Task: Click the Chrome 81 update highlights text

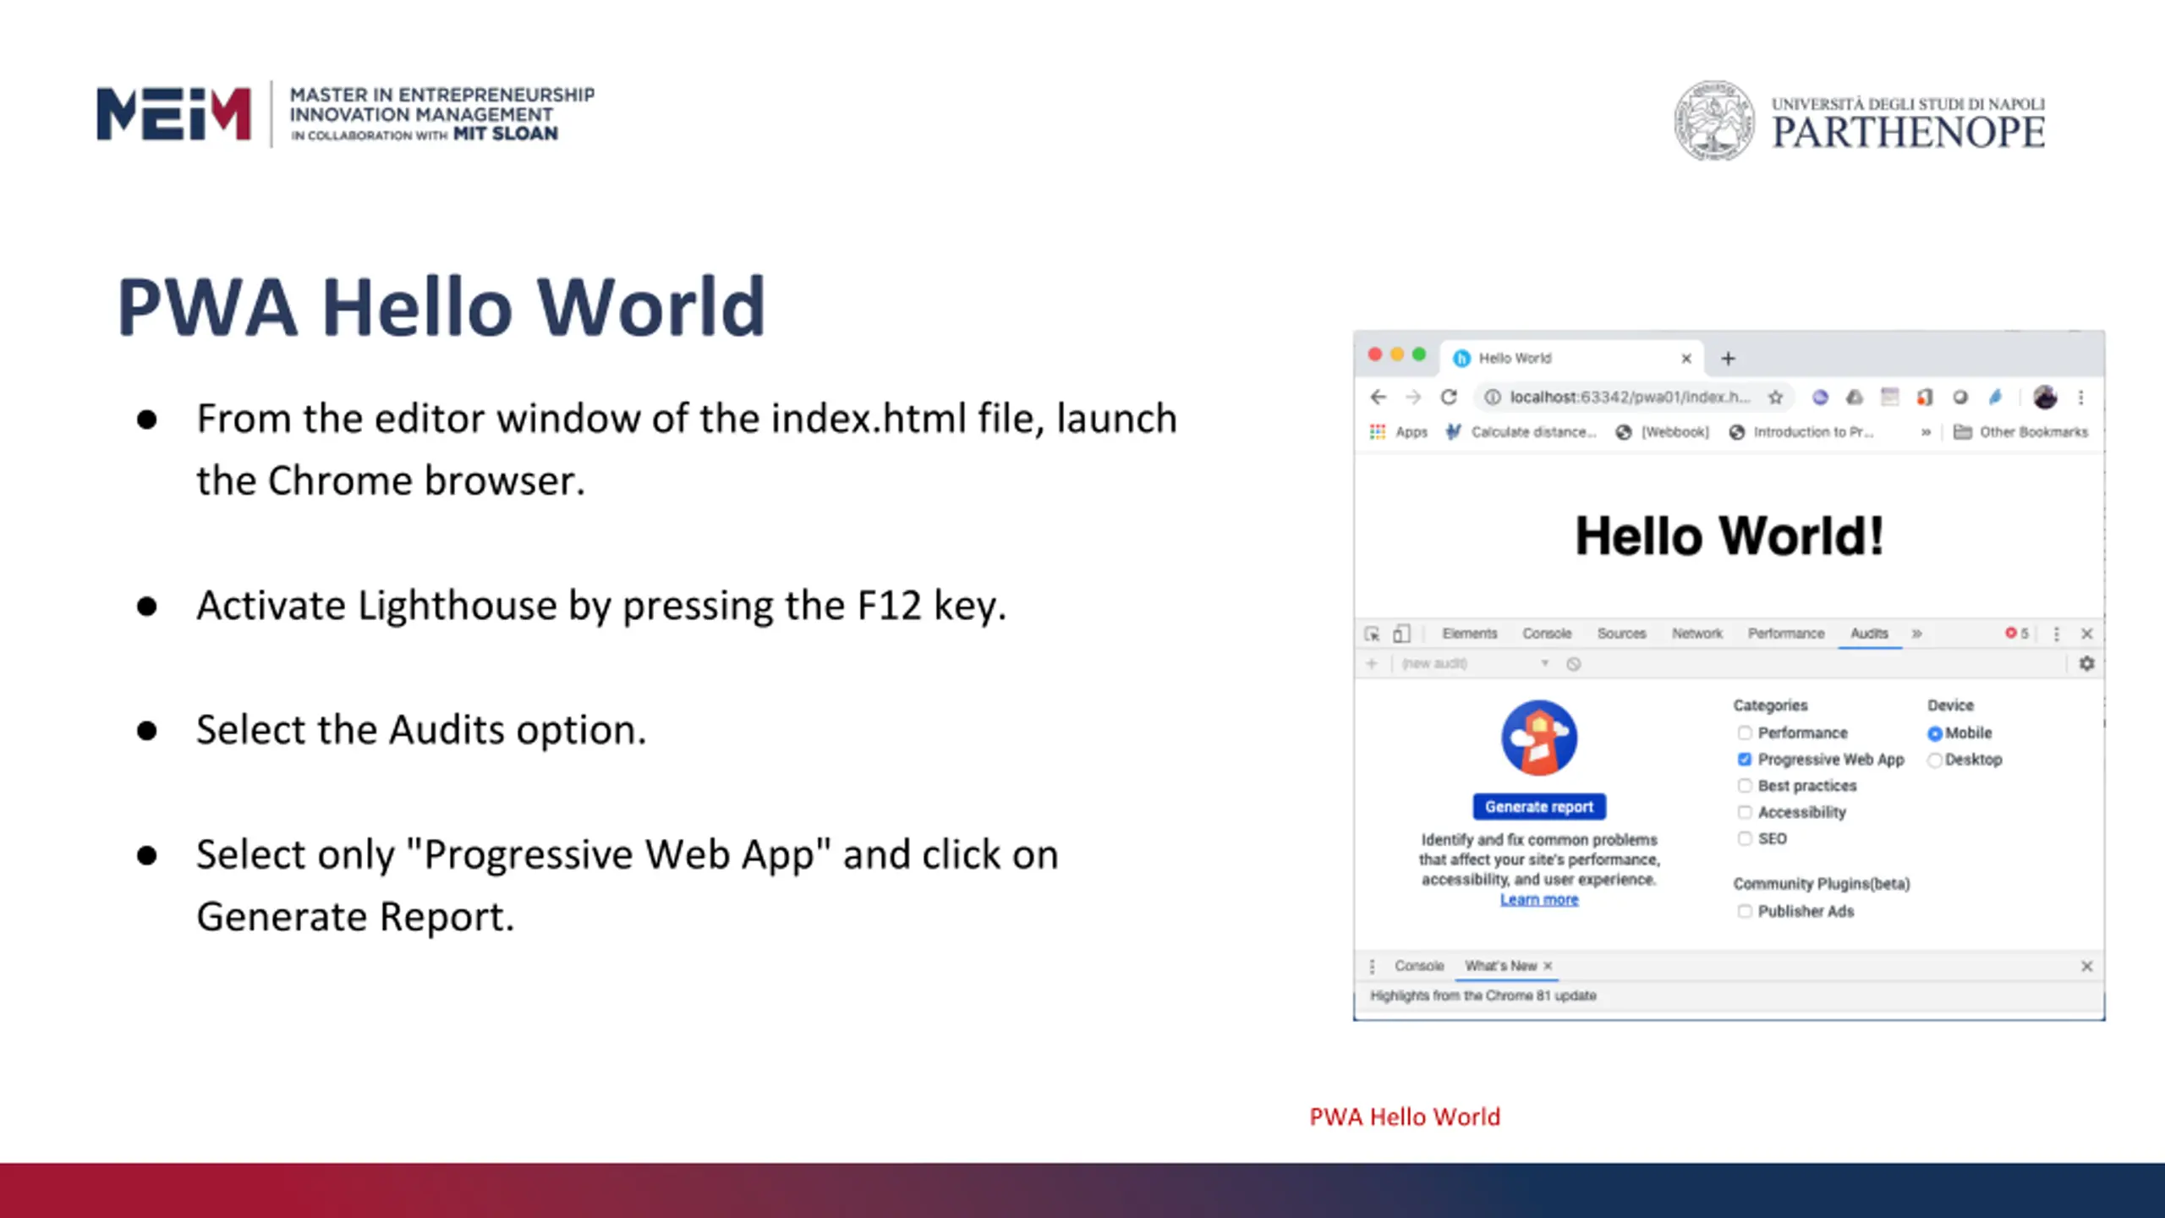Action: 1483,996
